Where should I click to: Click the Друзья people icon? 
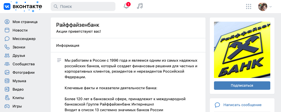pyautogui.click(x=7, y=55)
